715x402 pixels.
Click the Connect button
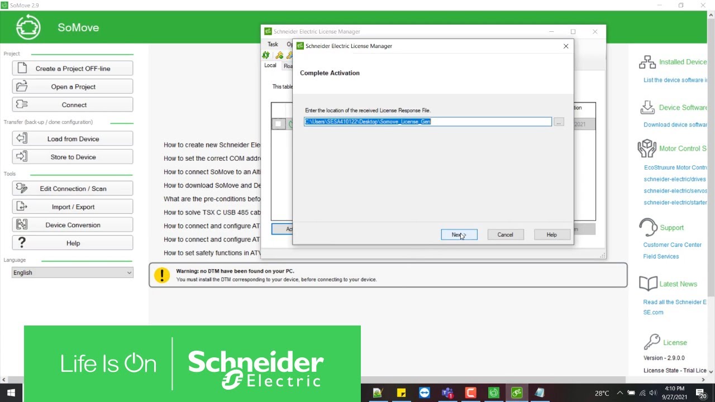pos(73,104)
